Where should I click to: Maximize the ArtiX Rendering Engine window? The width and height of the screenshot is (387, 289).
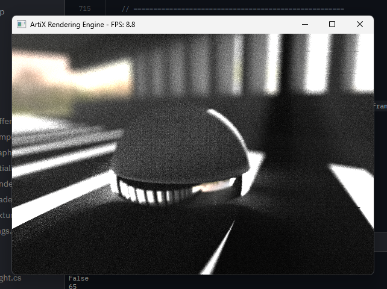pyautogui.click(x=332, y=24)
